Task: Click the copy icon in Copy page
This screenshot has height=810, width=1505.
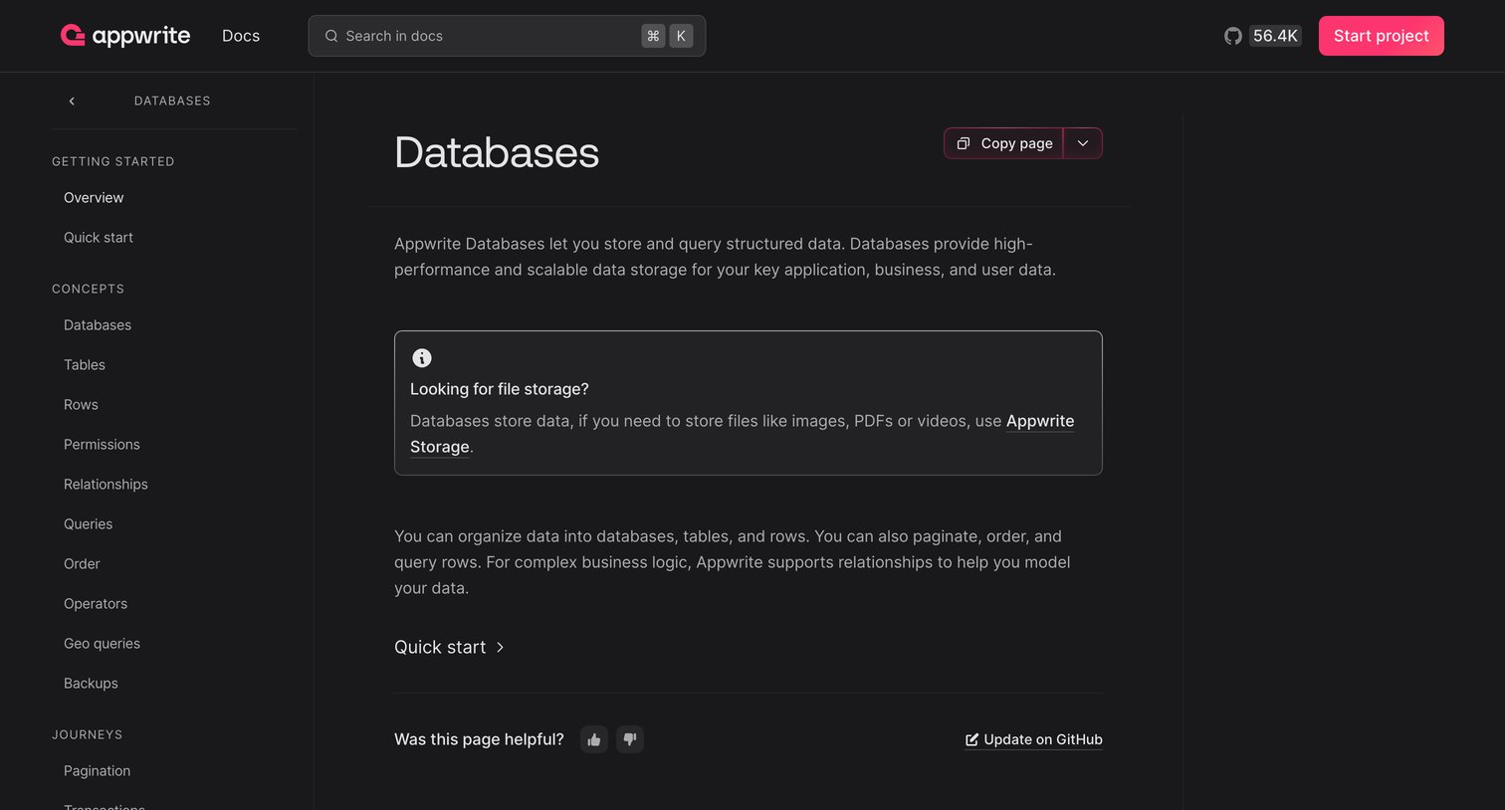Action: point(964,143)
